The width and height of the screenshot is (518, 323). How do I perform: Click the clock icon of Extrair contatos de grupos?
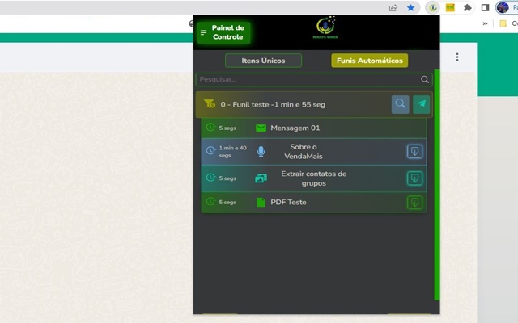tap(210, 178)
